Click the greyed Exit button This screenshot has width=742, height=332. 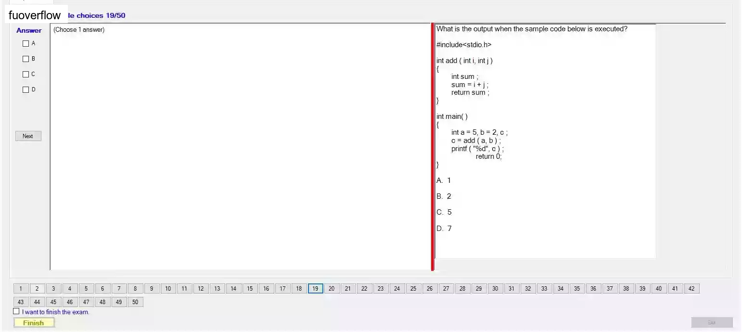[x=712, y=322]
